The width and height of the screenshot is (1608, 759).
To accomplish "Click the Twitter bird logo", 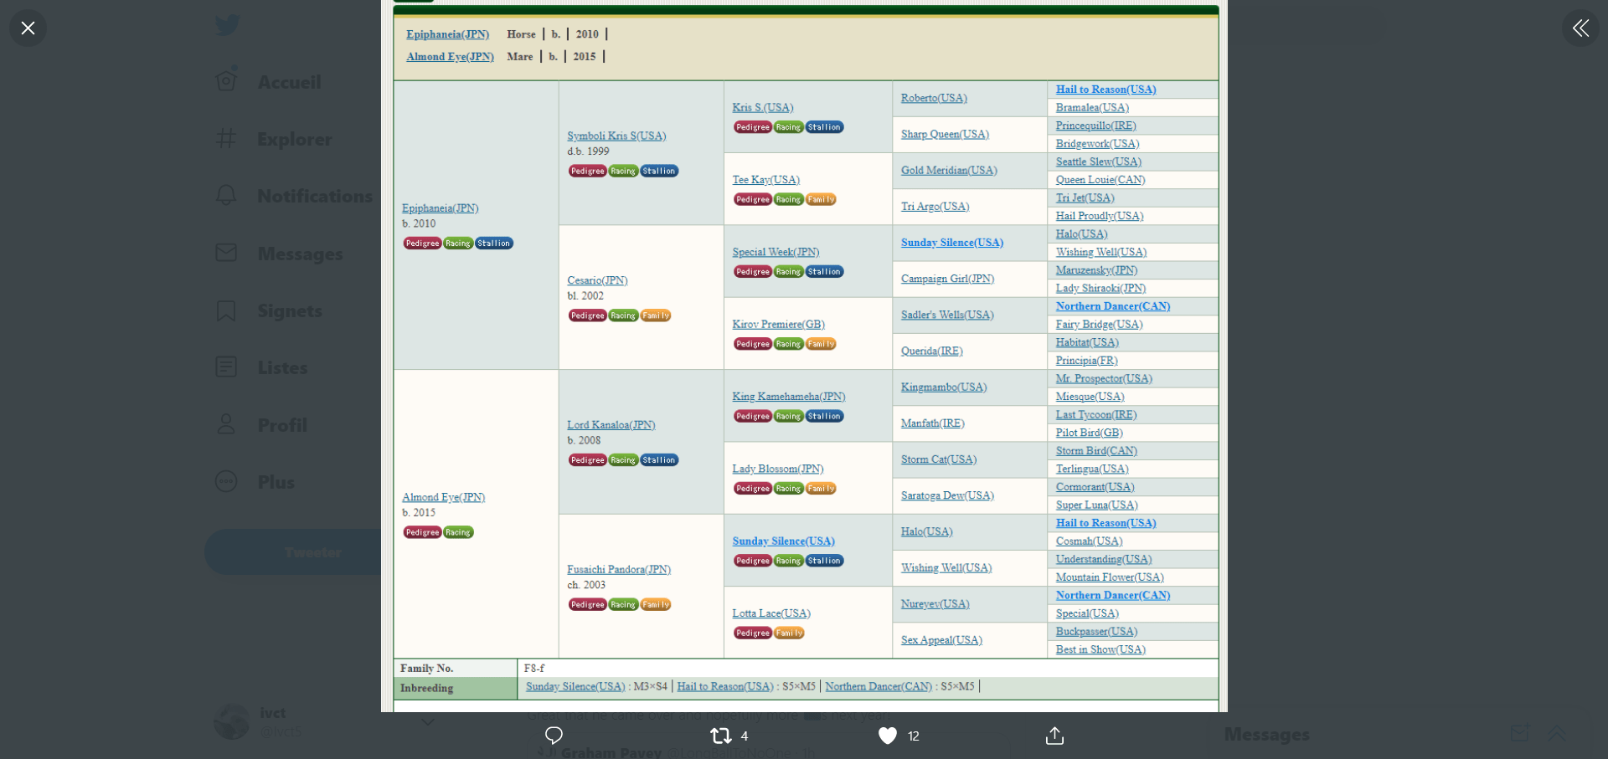I will (x=227, y=25).
